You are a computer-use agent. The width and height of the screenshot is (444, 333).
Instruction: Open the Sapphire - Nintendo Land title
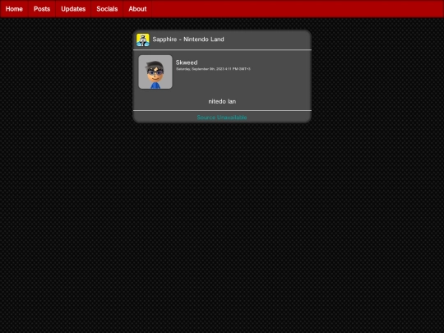[x=188, y=39]
